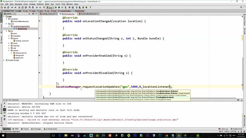Click the Replace toolbar icon

coord(33,7)
